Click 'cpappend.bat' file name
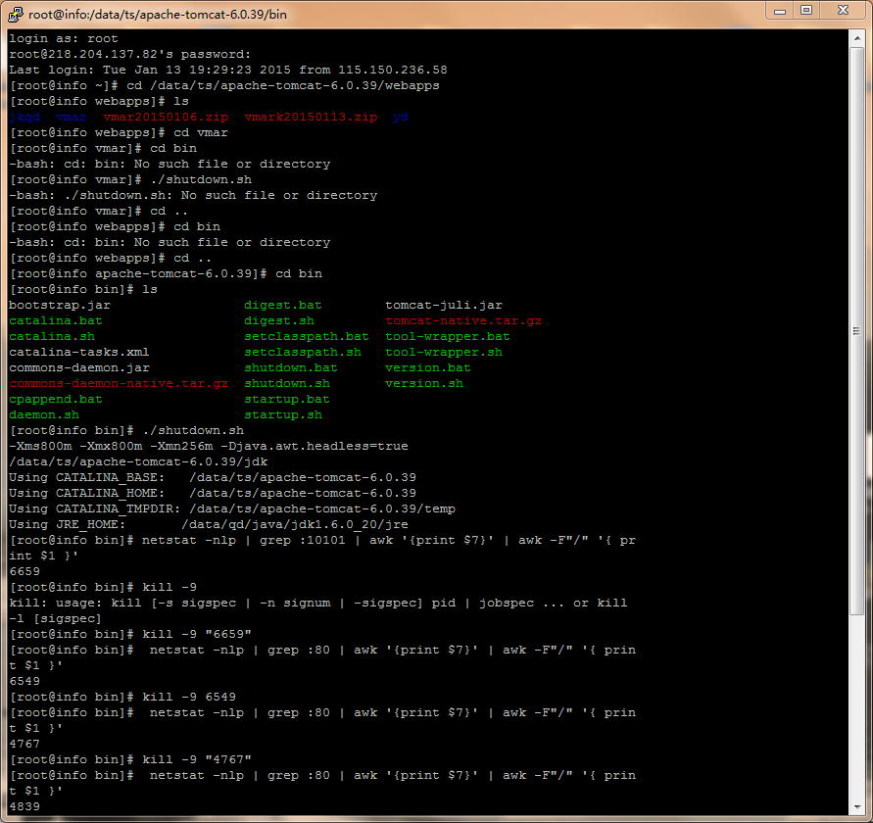 point(56,399)
